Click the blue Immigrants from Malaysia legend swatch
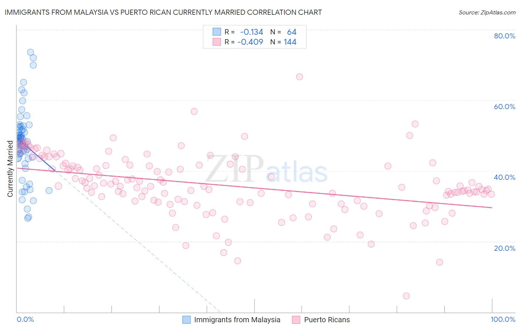 click(x=187, y=320)
